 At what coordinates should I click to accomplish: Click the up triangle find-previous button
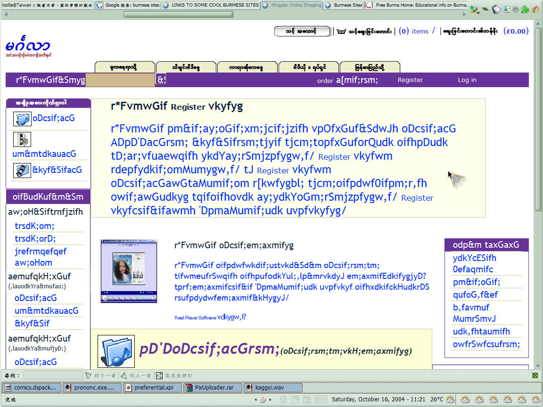click(123, 375)
